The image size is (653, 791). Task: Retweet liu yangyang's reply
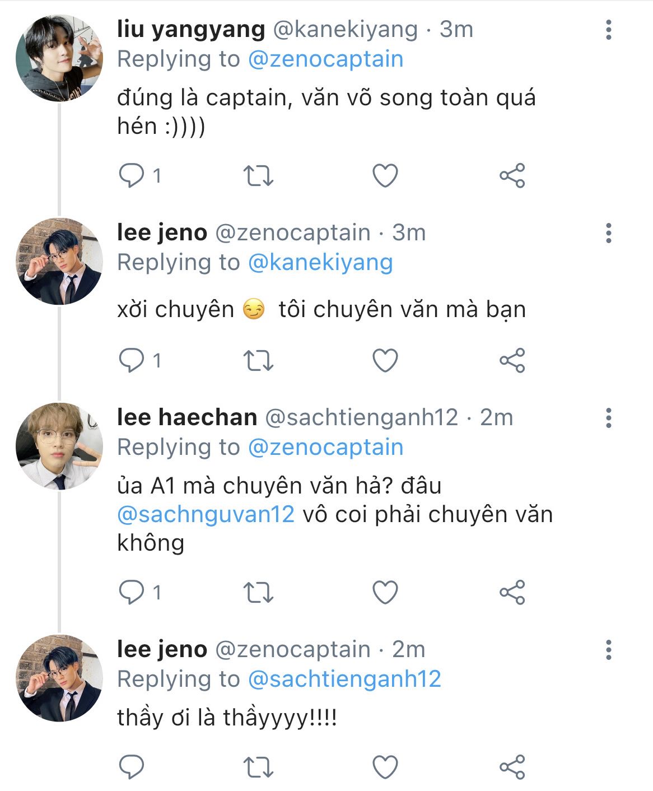tap(258, 176)
